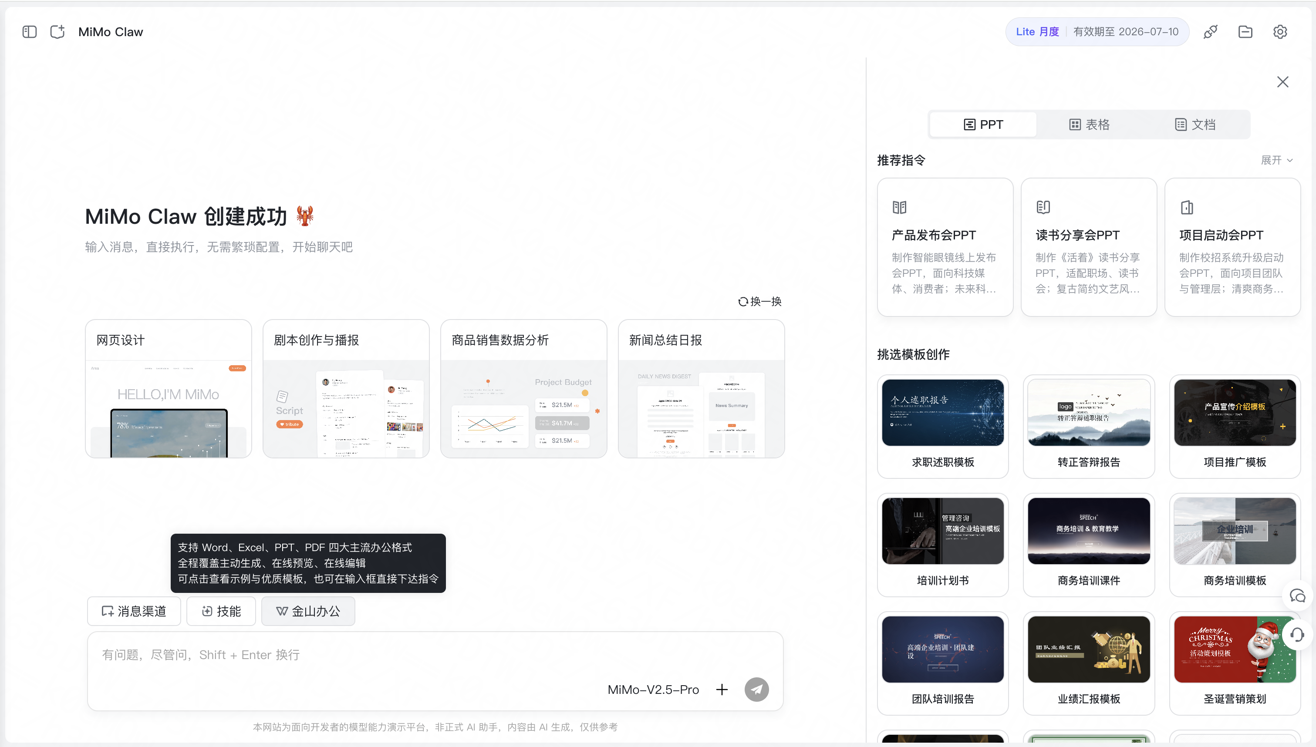Click the 换一换 refresh suggestions button
Viewport: 1316px width, 747px height.
(x=760, y=302)
